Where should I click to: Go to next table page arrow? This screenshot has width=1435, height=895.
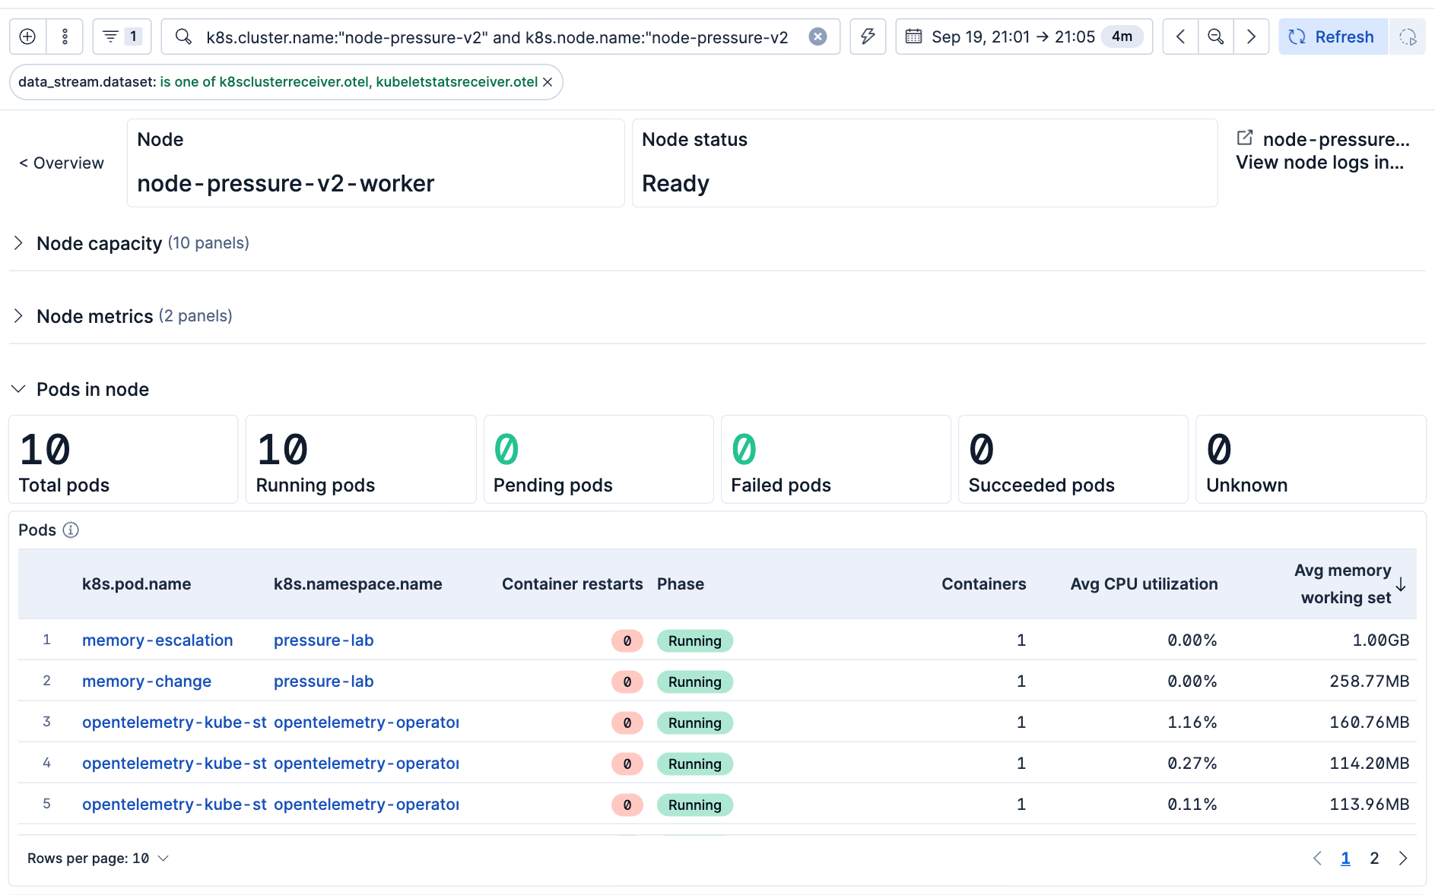[1403, 859]
